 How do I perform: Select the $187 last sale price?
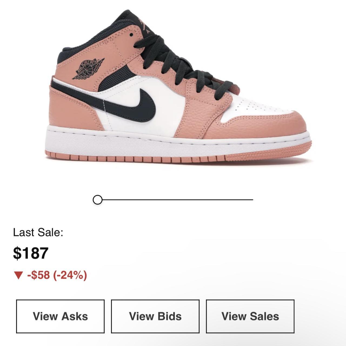tap(31, 253)
